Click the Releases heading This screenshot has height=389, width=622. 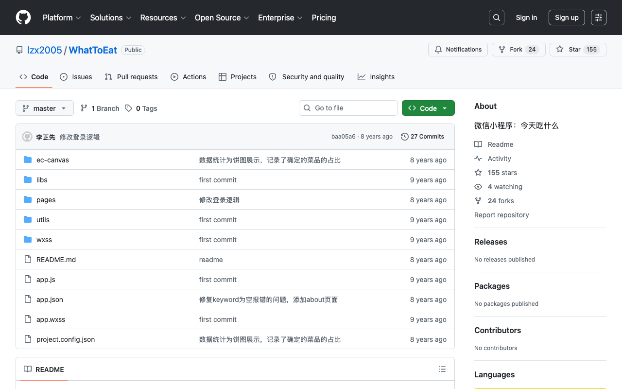pos(491,242)
